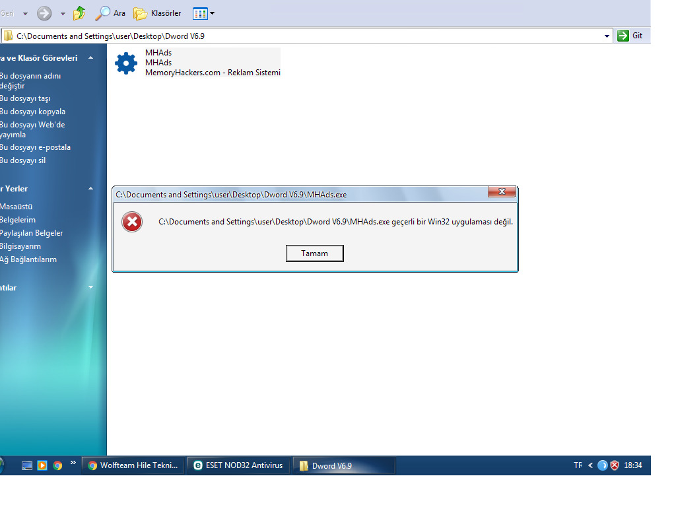Collapse the Yerler places panel

90,188
